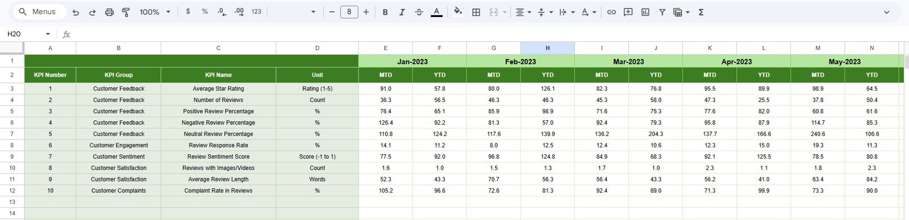Click the minus to decrease font size

pyautogui.click(x=332, y=11)
